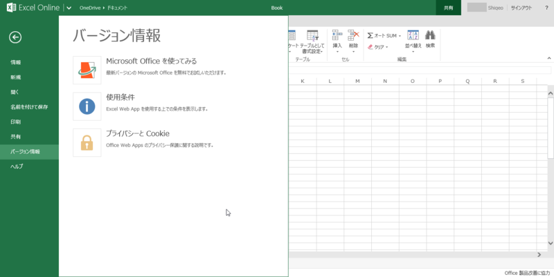The width and height of the screenshot is (554, 277).
Task: Select column O header
Action: [x=412, y=81]
